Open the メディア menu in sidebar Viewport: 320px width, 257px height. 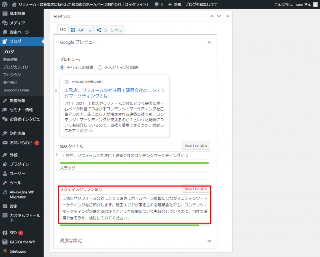click(17, 23)
